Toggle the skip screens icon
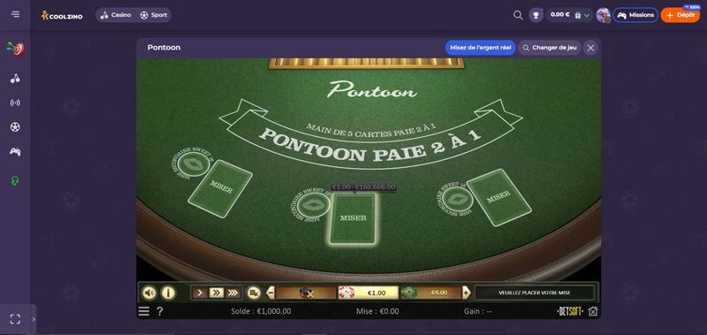The height and width of the screenshot is (335, 707). (x=254, y=293)
